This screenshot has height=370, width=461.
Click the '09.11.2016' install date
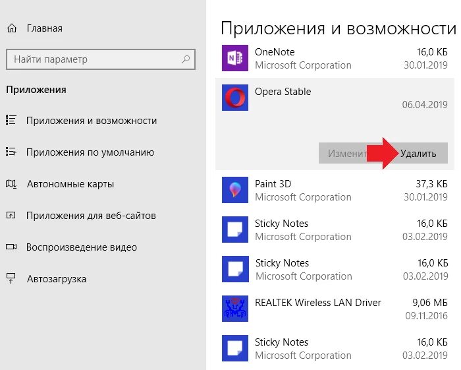[x=426, y=316]
